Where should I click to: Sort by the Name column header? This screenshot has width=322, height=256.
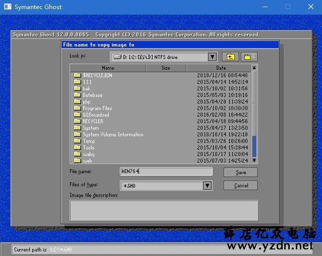pos(108,68)
